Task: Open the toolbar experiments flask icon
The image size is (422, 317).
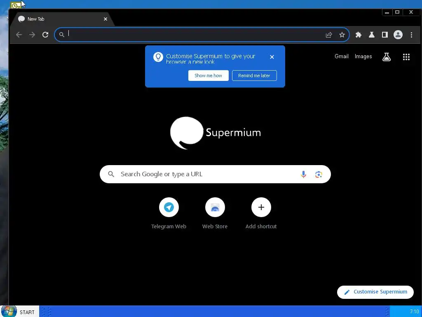Action: [x=372, y=35]
